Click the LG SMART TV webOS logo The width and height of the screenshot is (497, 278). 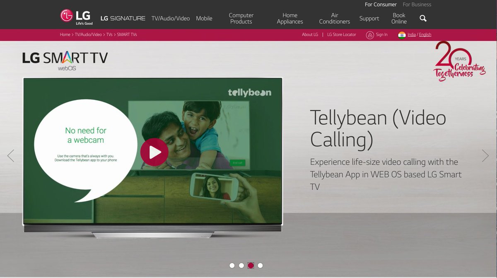[x=65, y=61]
